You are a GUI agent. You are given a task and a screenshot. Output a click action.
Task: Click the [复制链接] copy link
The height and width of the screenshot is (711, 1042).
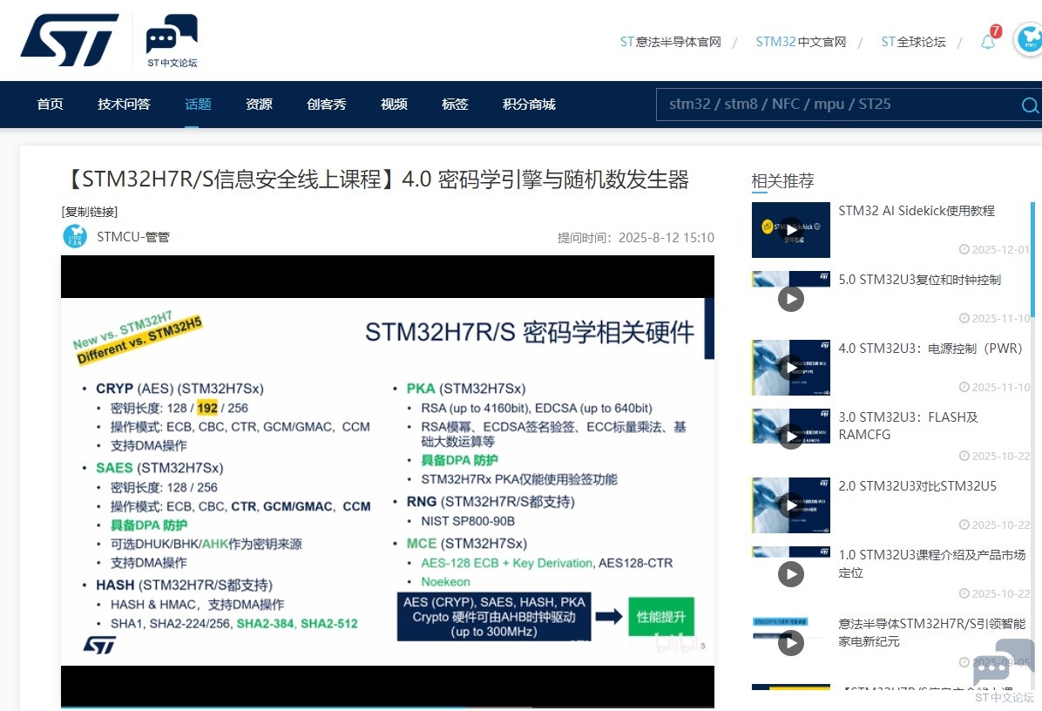90,212
